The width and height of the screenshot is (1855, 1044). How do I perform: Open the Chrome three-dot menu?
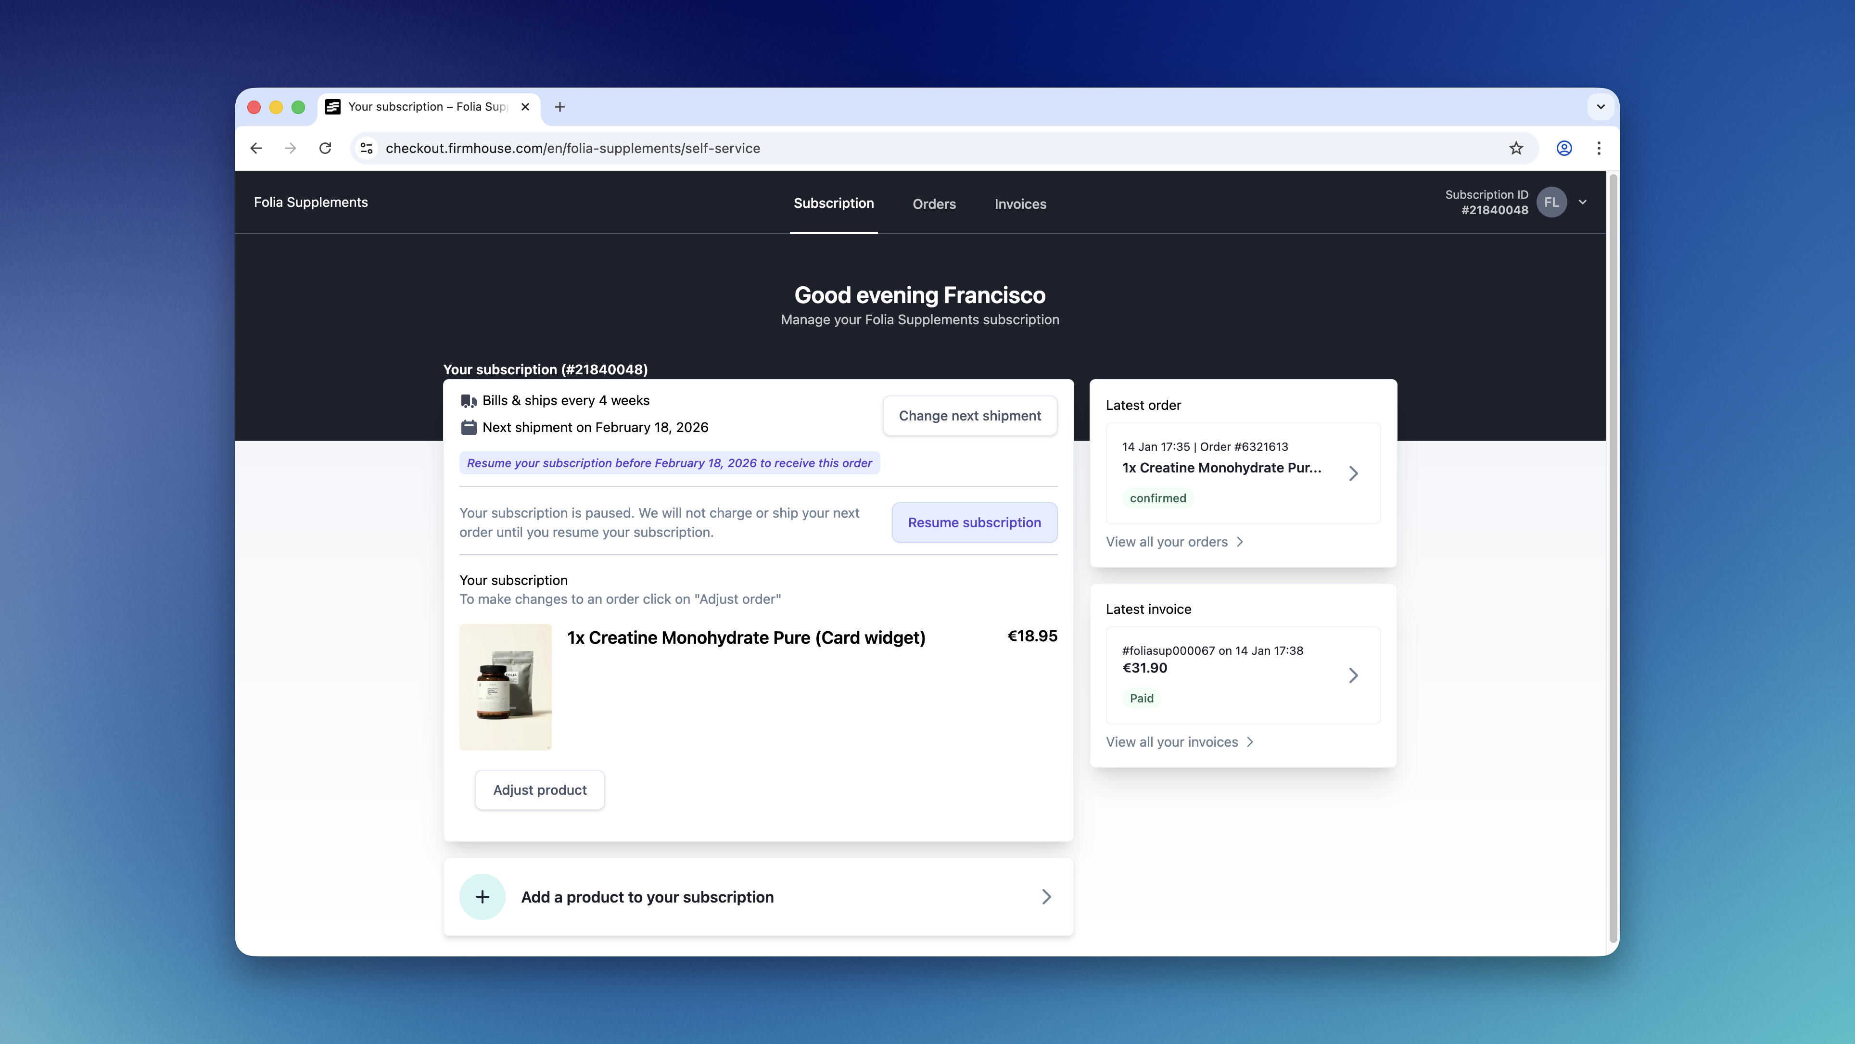1599,148
